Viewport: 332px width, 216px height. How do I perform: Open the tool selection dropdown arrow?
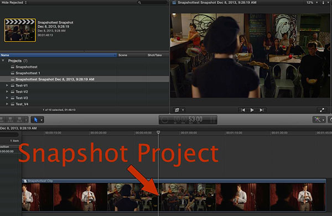[41, 120]
